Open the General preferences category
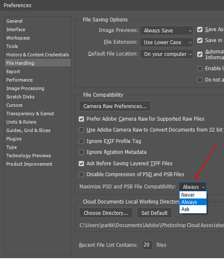Viewport: 224px width, 259px height. click(x=15, y=21)
